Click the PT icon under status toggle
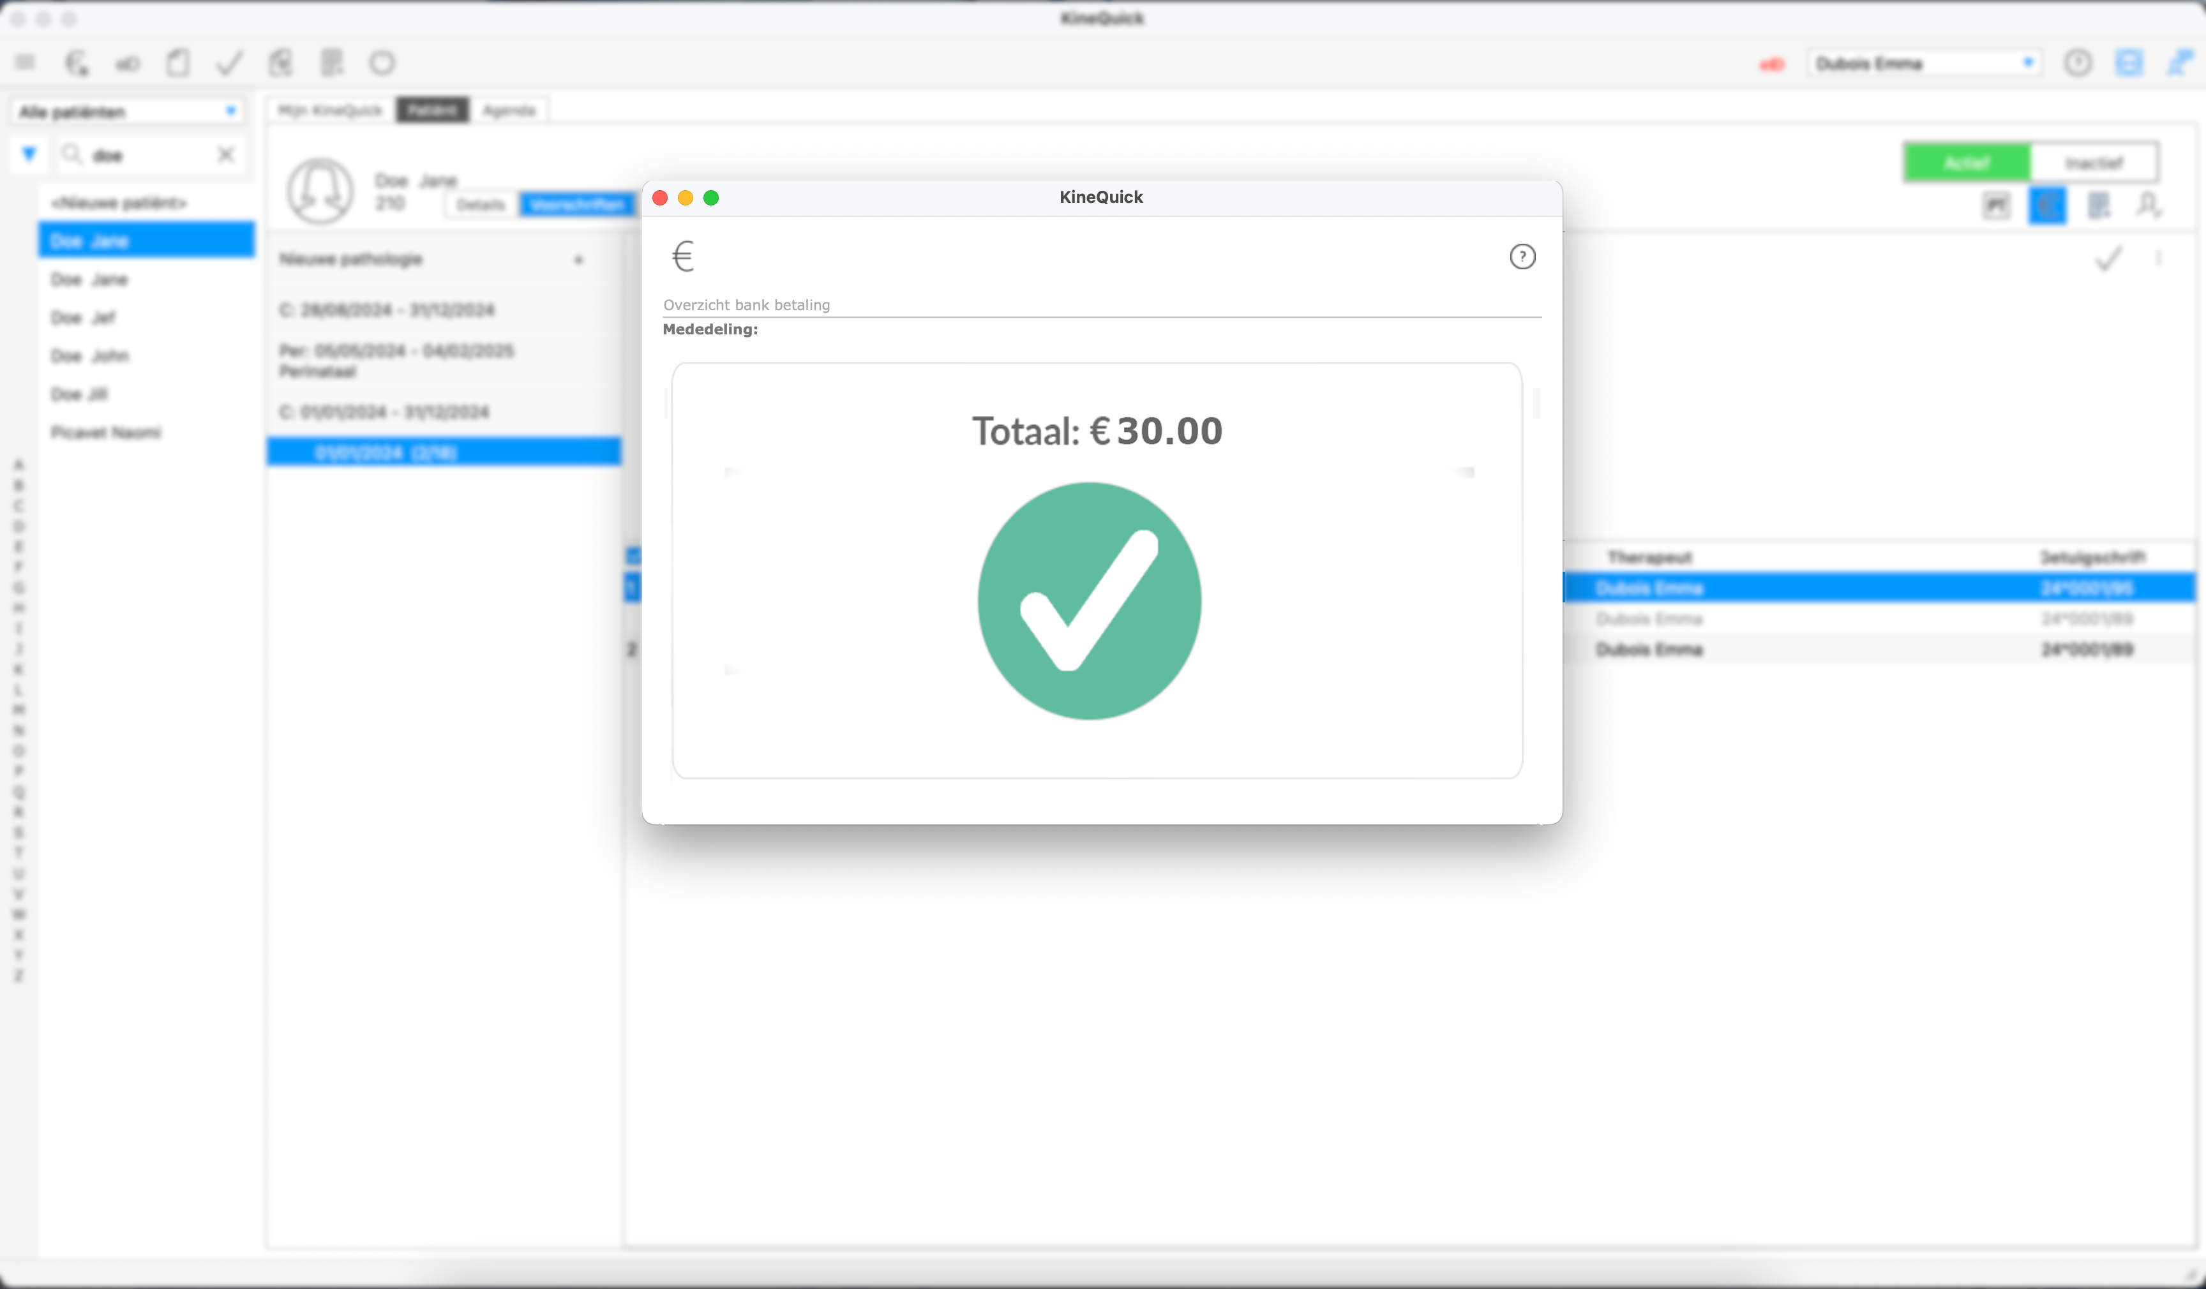The height and width of the screenshot is (1289, 2206). (x=1997, y=207)
